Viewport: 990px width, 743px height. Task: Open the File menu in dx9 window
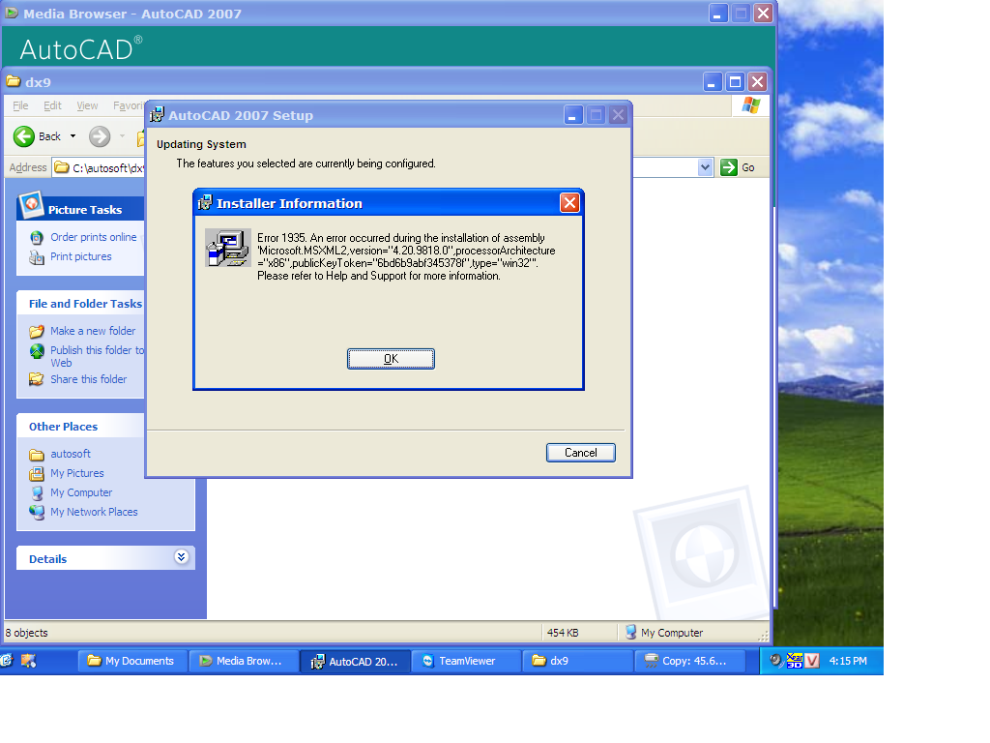pos(21,105)
